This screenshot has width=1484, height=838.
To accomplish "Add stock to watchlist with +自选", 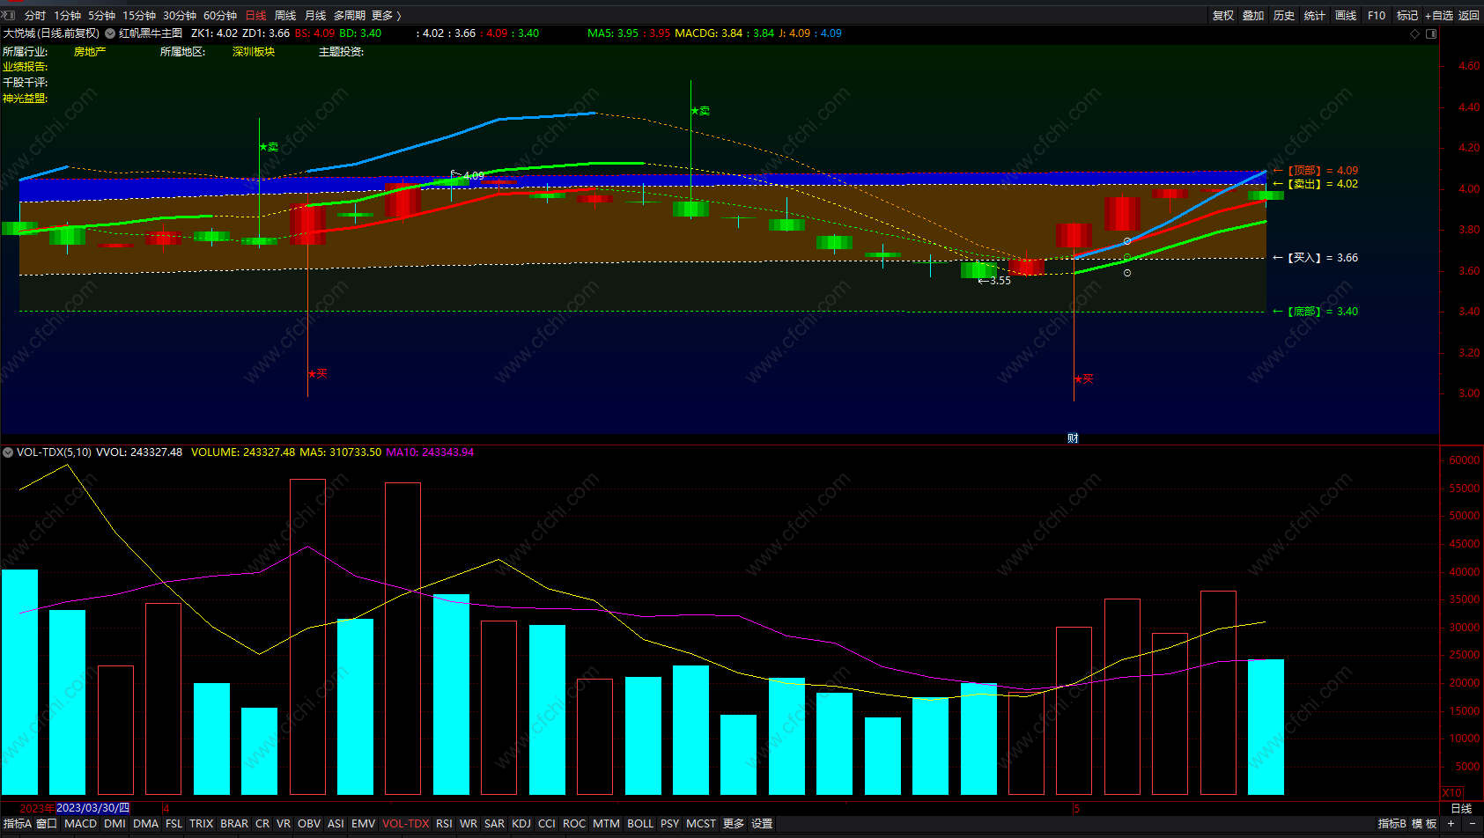I will pyautogui.click(x=1439, y=16).
